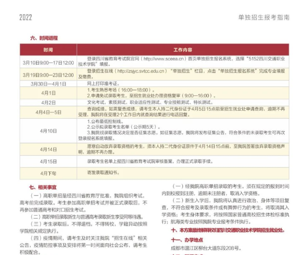Click the '文化考试、素质测试' row text

tap(150, 102)
